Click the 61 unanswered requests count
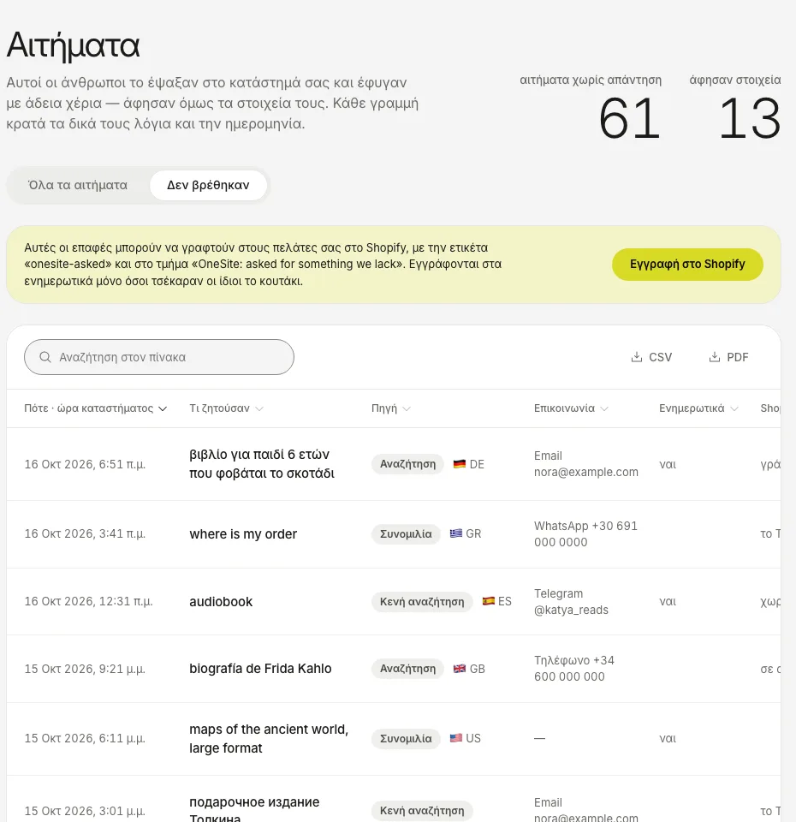796x822 pixels. [629, 119]
